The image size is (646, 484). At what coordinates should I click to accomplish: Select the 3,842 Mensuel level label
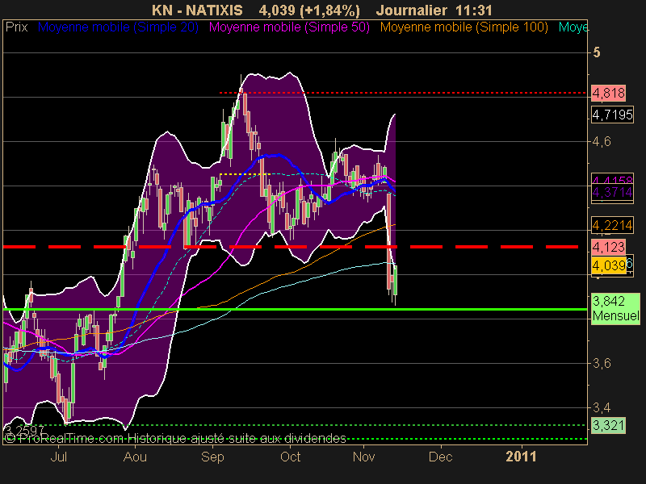tap(615, 309)
